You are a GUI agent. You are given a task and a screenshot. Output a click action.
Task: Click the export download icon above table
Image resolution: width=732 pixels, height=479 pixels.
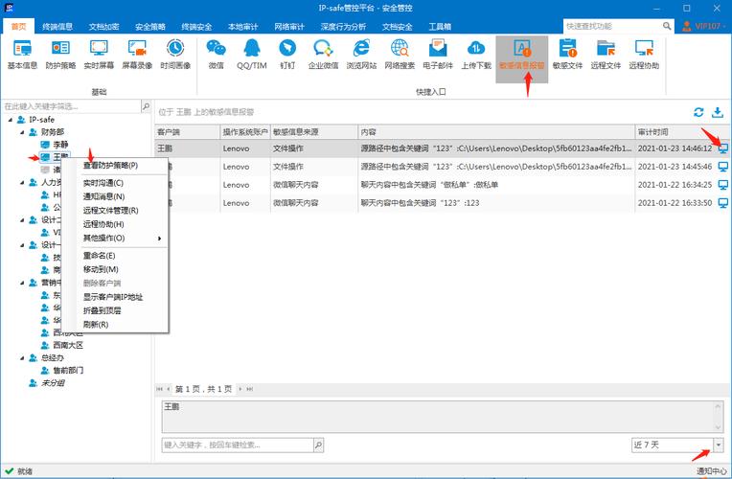pos(716,113)
